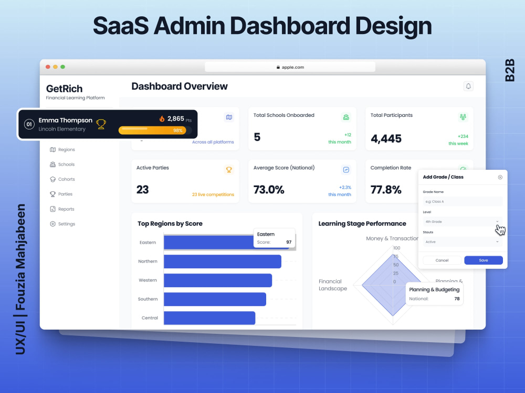525x393 pixels.
Task: Click the Regions map icon in sidebar
Action: [x=52, y=149]
